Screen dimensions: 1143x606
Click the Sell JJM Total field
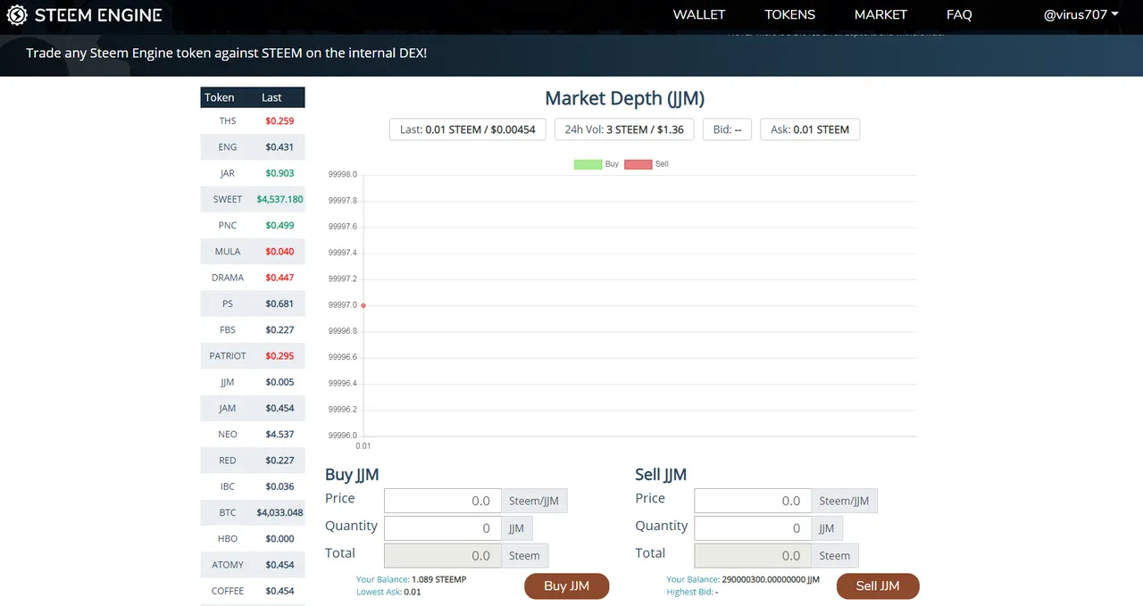click(753, 556)
